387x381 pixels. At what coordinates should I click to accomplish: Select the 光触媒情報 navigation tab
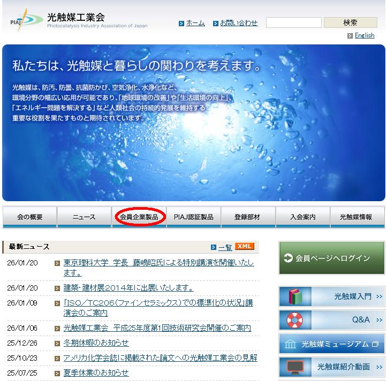(x=357, y=217)
